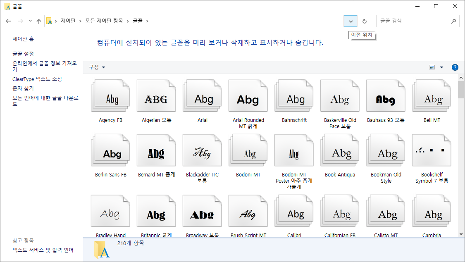The width and height of the screenshot is (465, 262).
Task: Select the Brush Script MT font icon
Action: 248,211
